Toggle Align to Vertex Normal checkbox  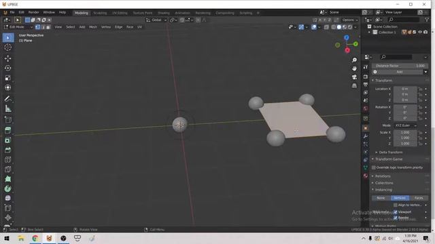pos(396,205)
